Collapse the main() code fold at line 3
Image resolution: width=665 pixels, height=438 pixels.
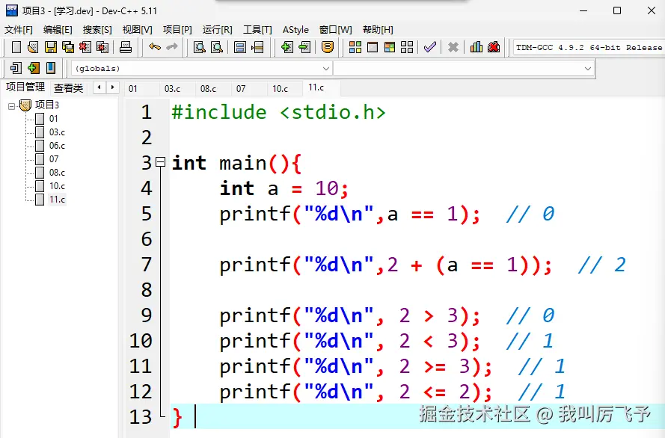point(160,162)
